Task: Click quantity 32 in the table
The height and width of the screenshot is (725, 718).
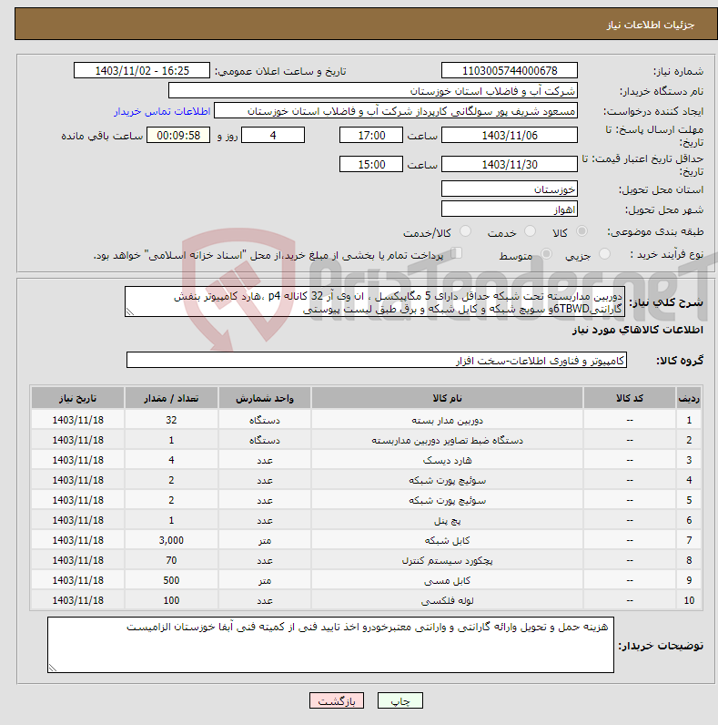Action: pyautogui.click(x=171, y=420)
